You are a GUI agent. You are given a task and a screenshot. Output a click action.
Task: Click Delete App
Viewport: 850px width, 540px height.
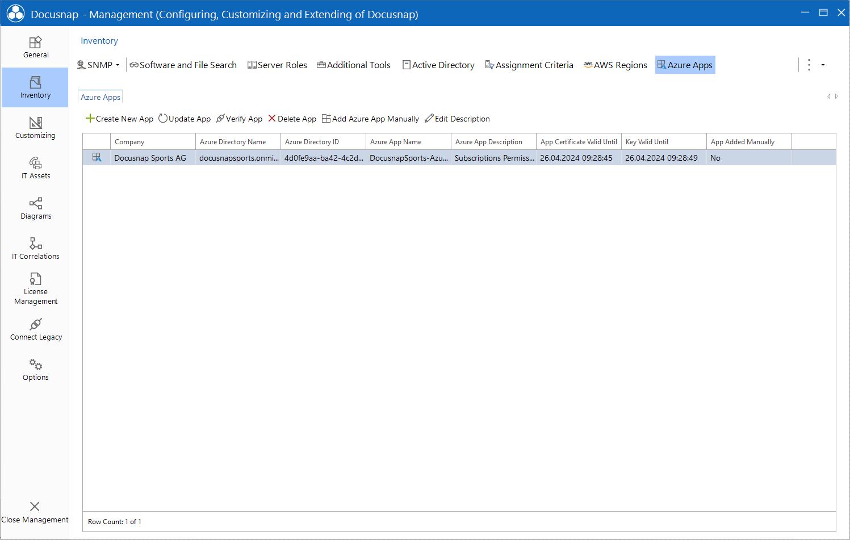292,119
